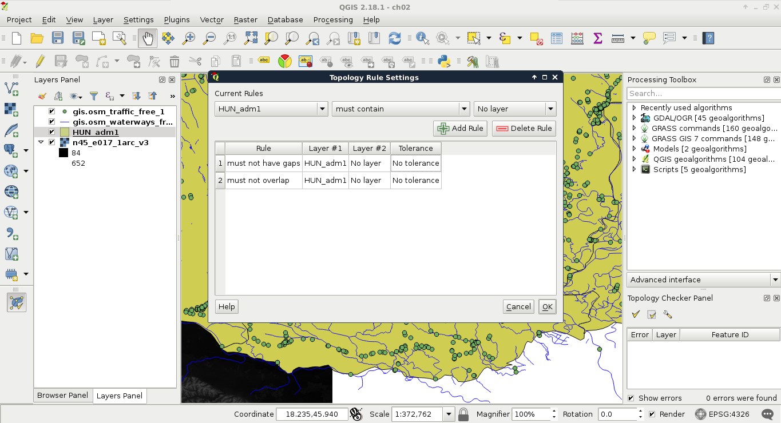The height and width of the screenshot is (423, 781).
Task: Click the Zoom In magnifier tool
Action: click(x=189, y=38)
